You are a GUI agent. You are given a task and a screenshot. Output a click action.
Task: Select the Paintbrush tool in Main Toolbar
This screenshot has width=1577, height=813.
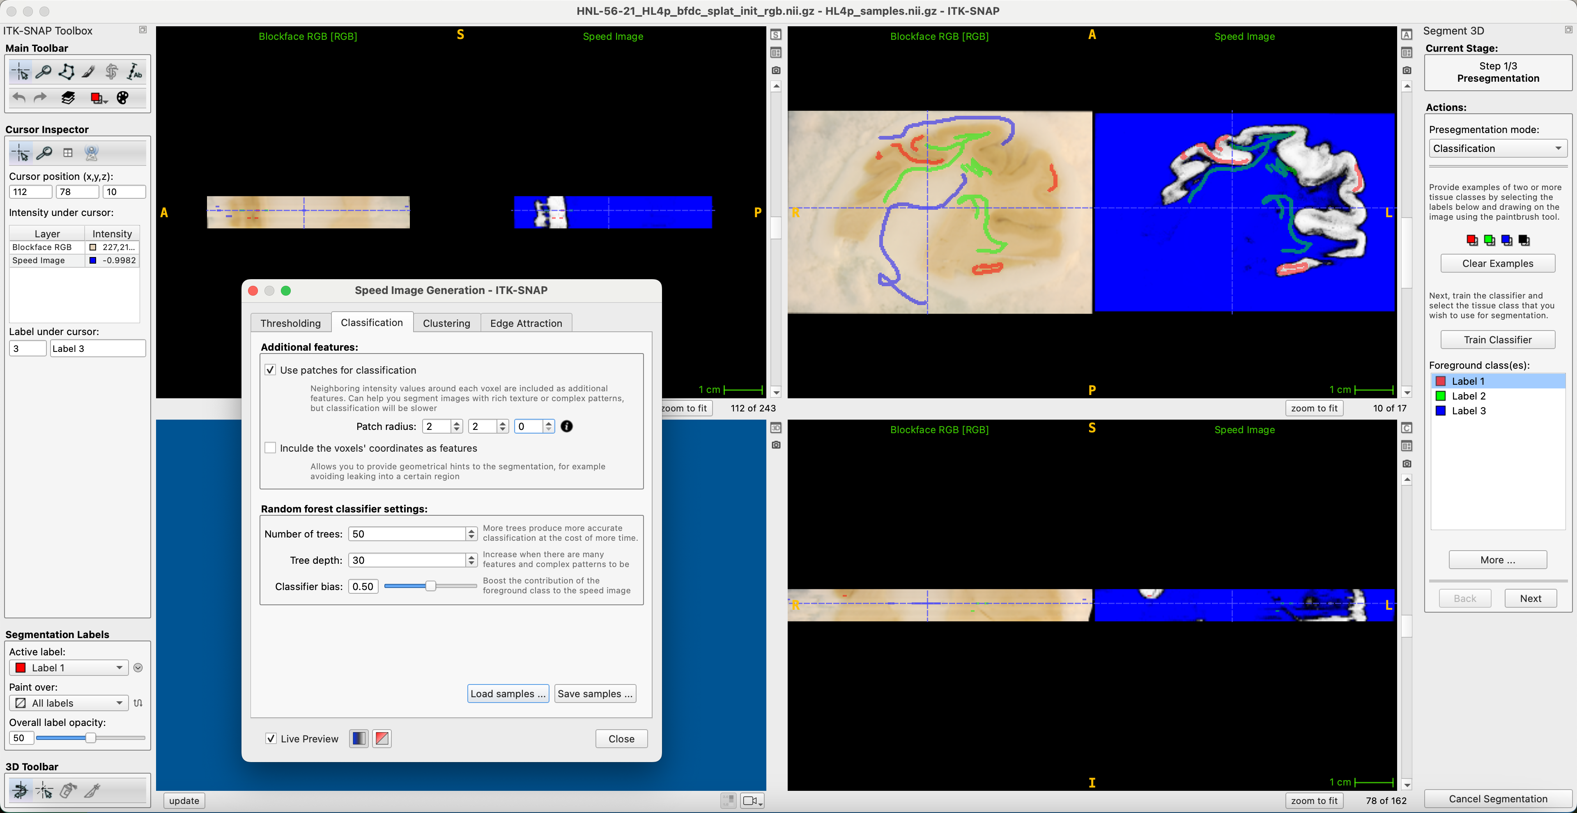[89, 72]
